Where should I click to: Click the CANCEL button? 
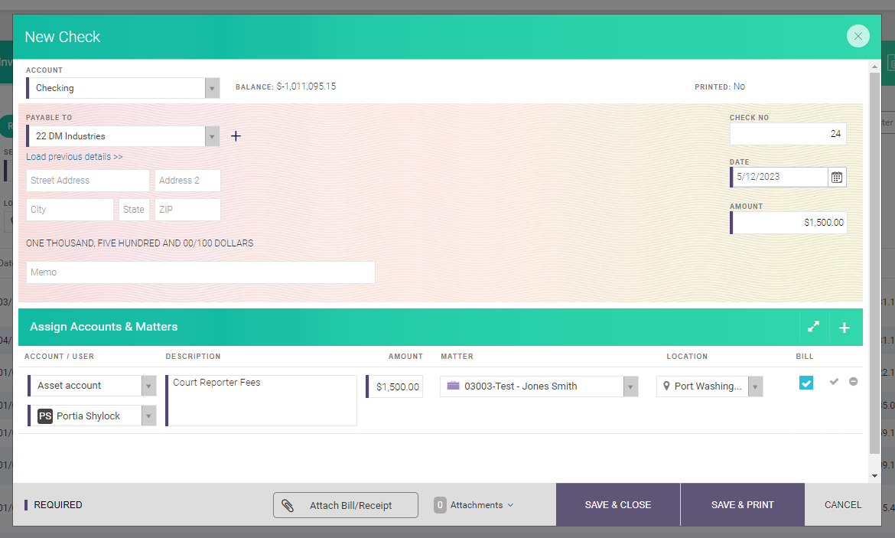click(843, 505)
